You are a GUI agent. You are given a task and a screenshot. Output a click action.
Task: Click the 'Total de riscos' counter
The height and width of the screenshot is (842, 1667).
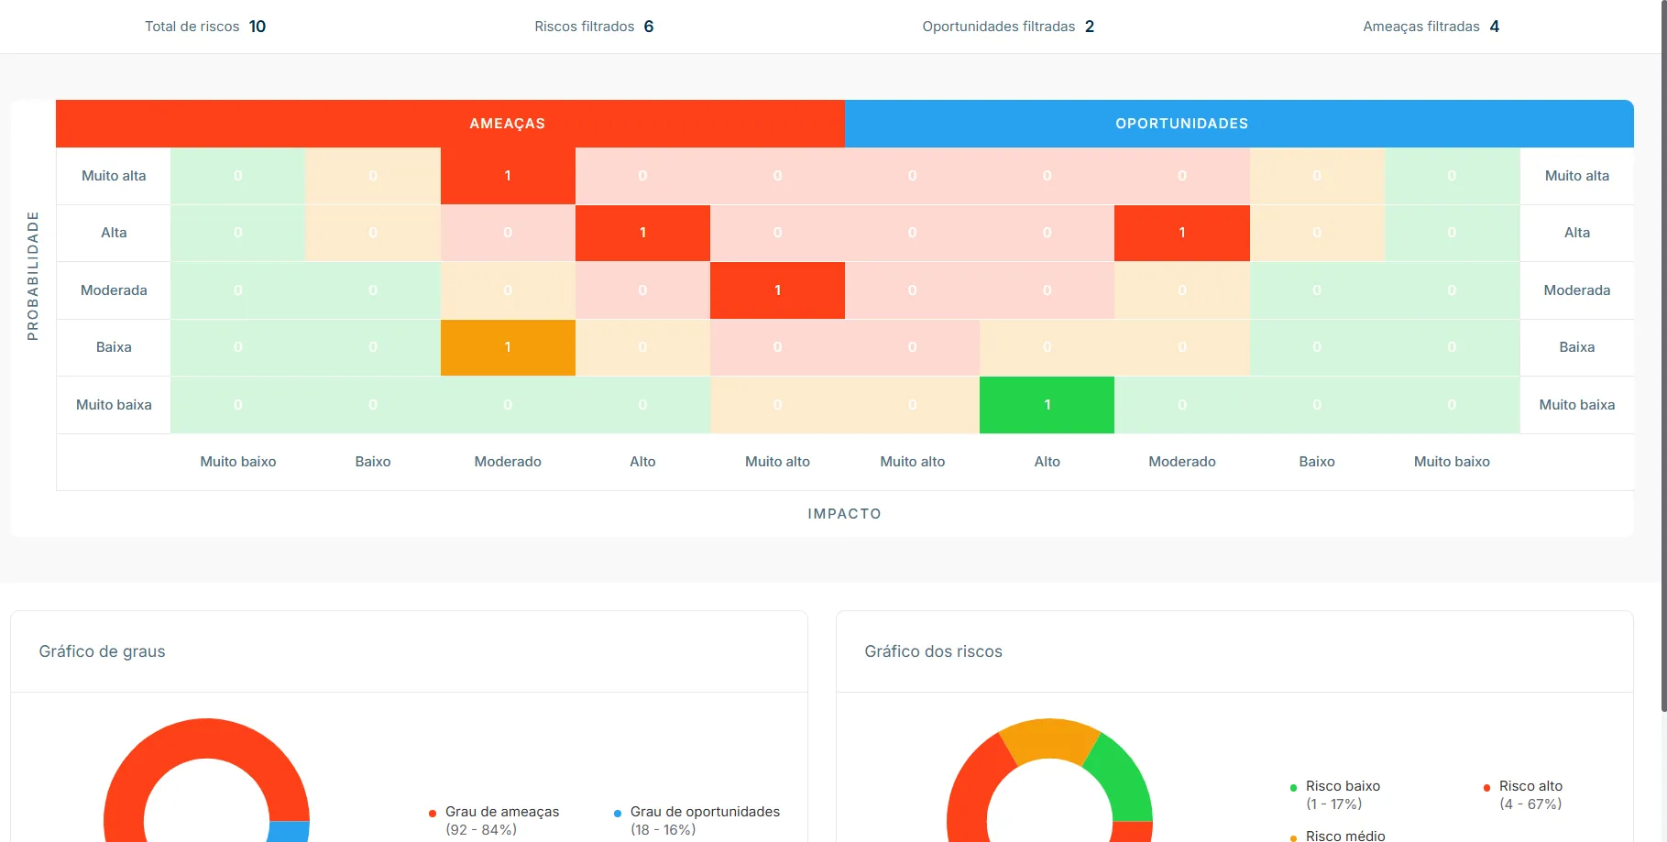[x=205, y=27]
